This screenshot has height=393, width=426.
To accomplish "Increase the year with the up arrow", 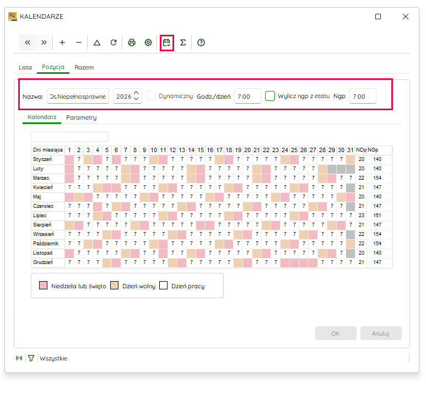I will (x=136, y=93).
